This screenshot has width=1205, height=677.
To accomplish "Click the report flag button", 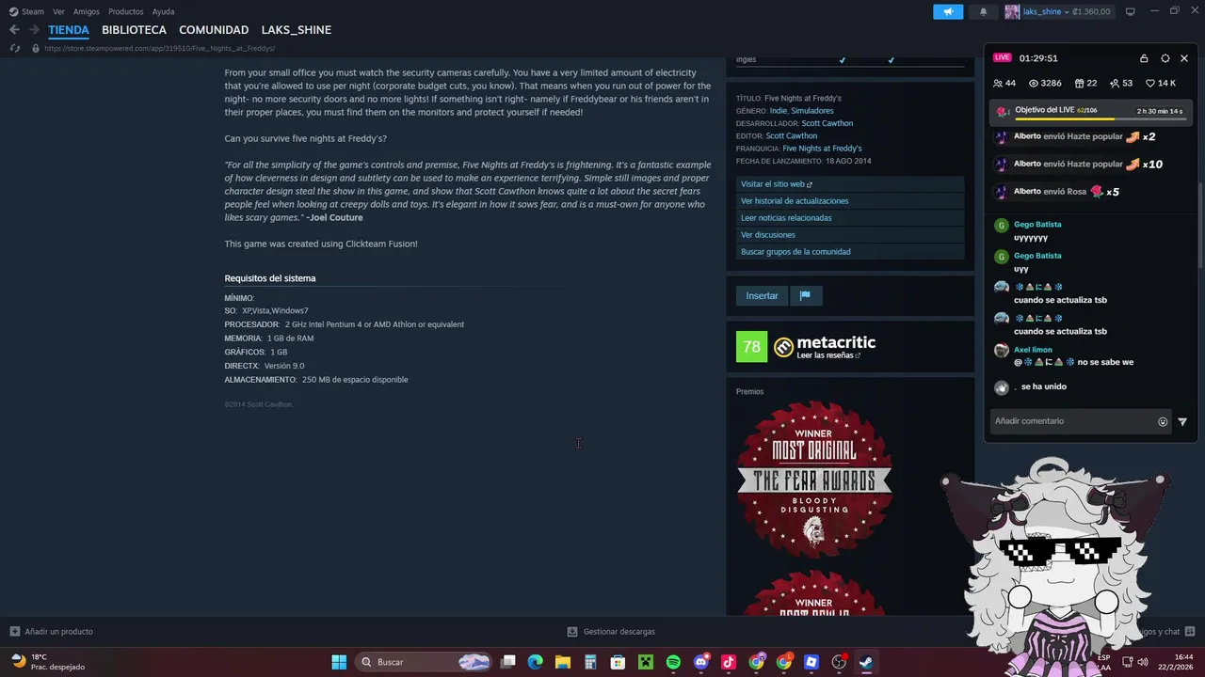I will (805, 295).
